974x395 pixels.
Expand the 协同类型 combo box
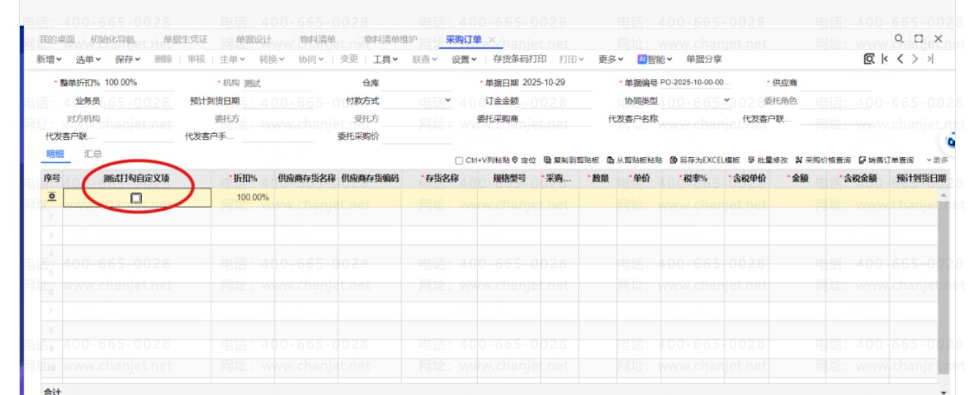tap(727, 101)
